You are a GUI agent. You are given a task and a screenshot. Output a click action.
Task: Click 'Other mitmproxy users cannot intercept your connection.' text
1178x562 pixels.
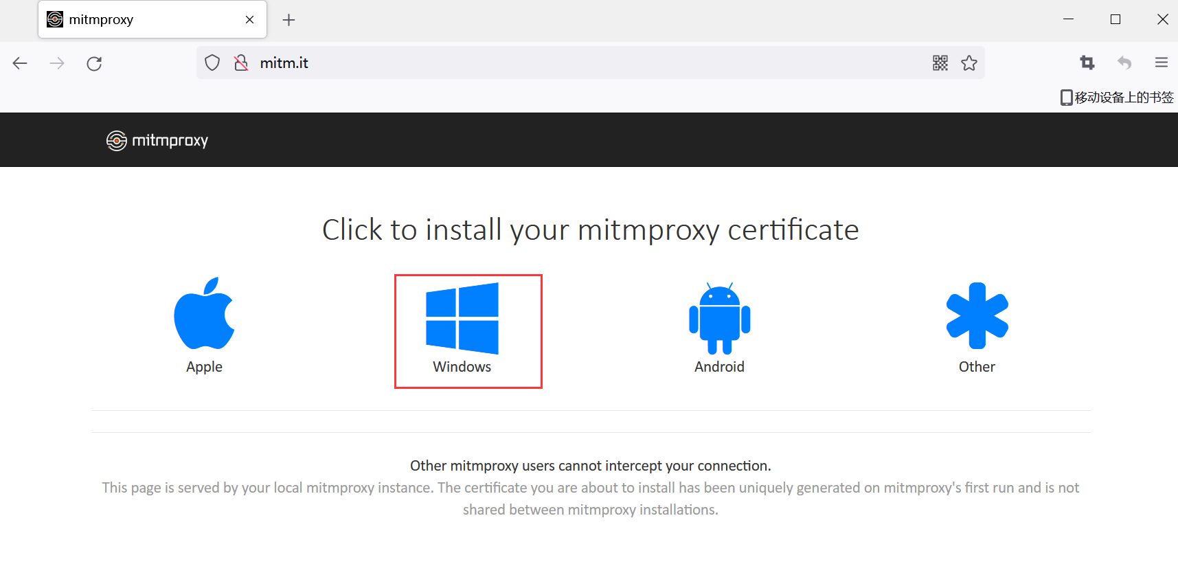(x=591, y=466)
